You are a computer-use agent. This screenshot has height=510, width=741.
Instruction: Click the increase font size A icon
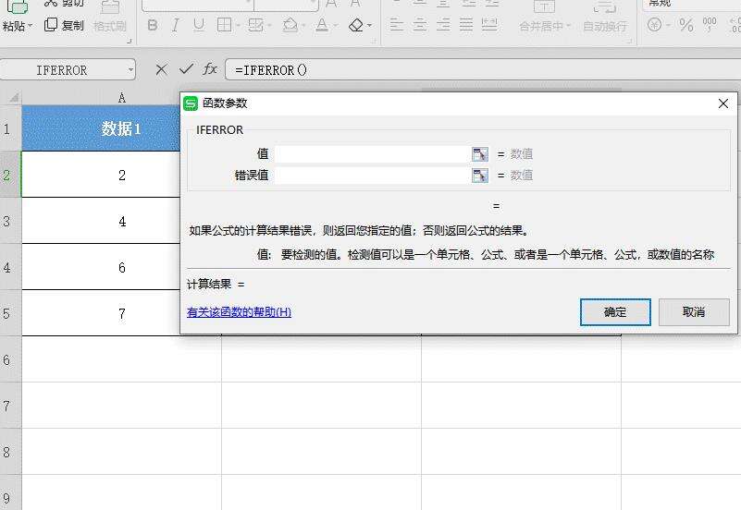(x=331, y=4)
